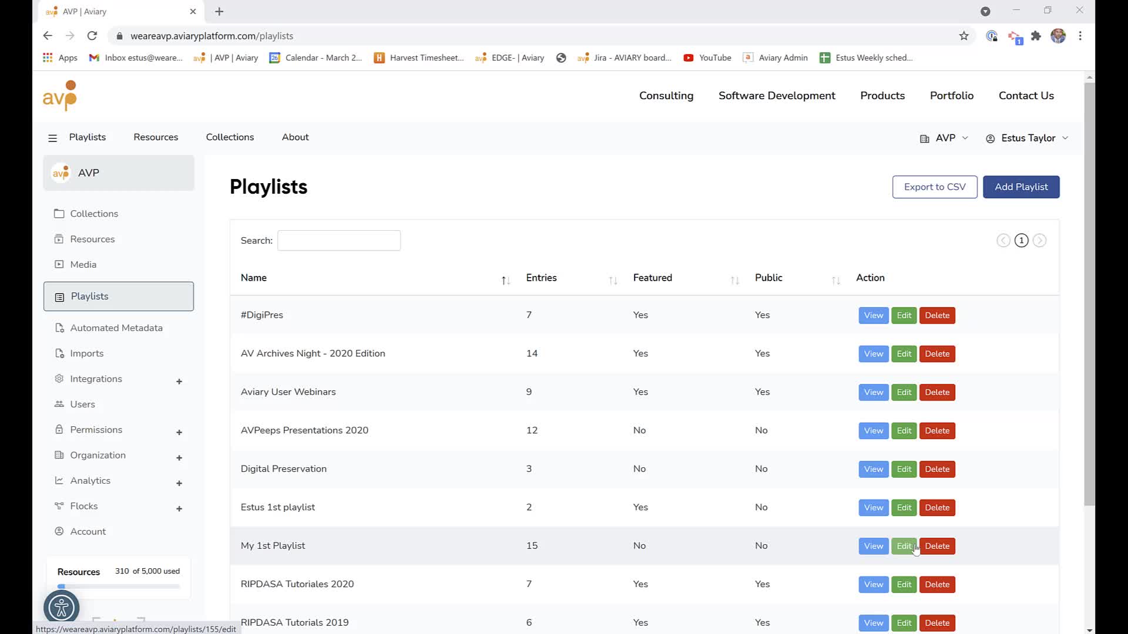Open the About top navigation tab
This screenshot has height=634, width=1128.
(295, 137)
